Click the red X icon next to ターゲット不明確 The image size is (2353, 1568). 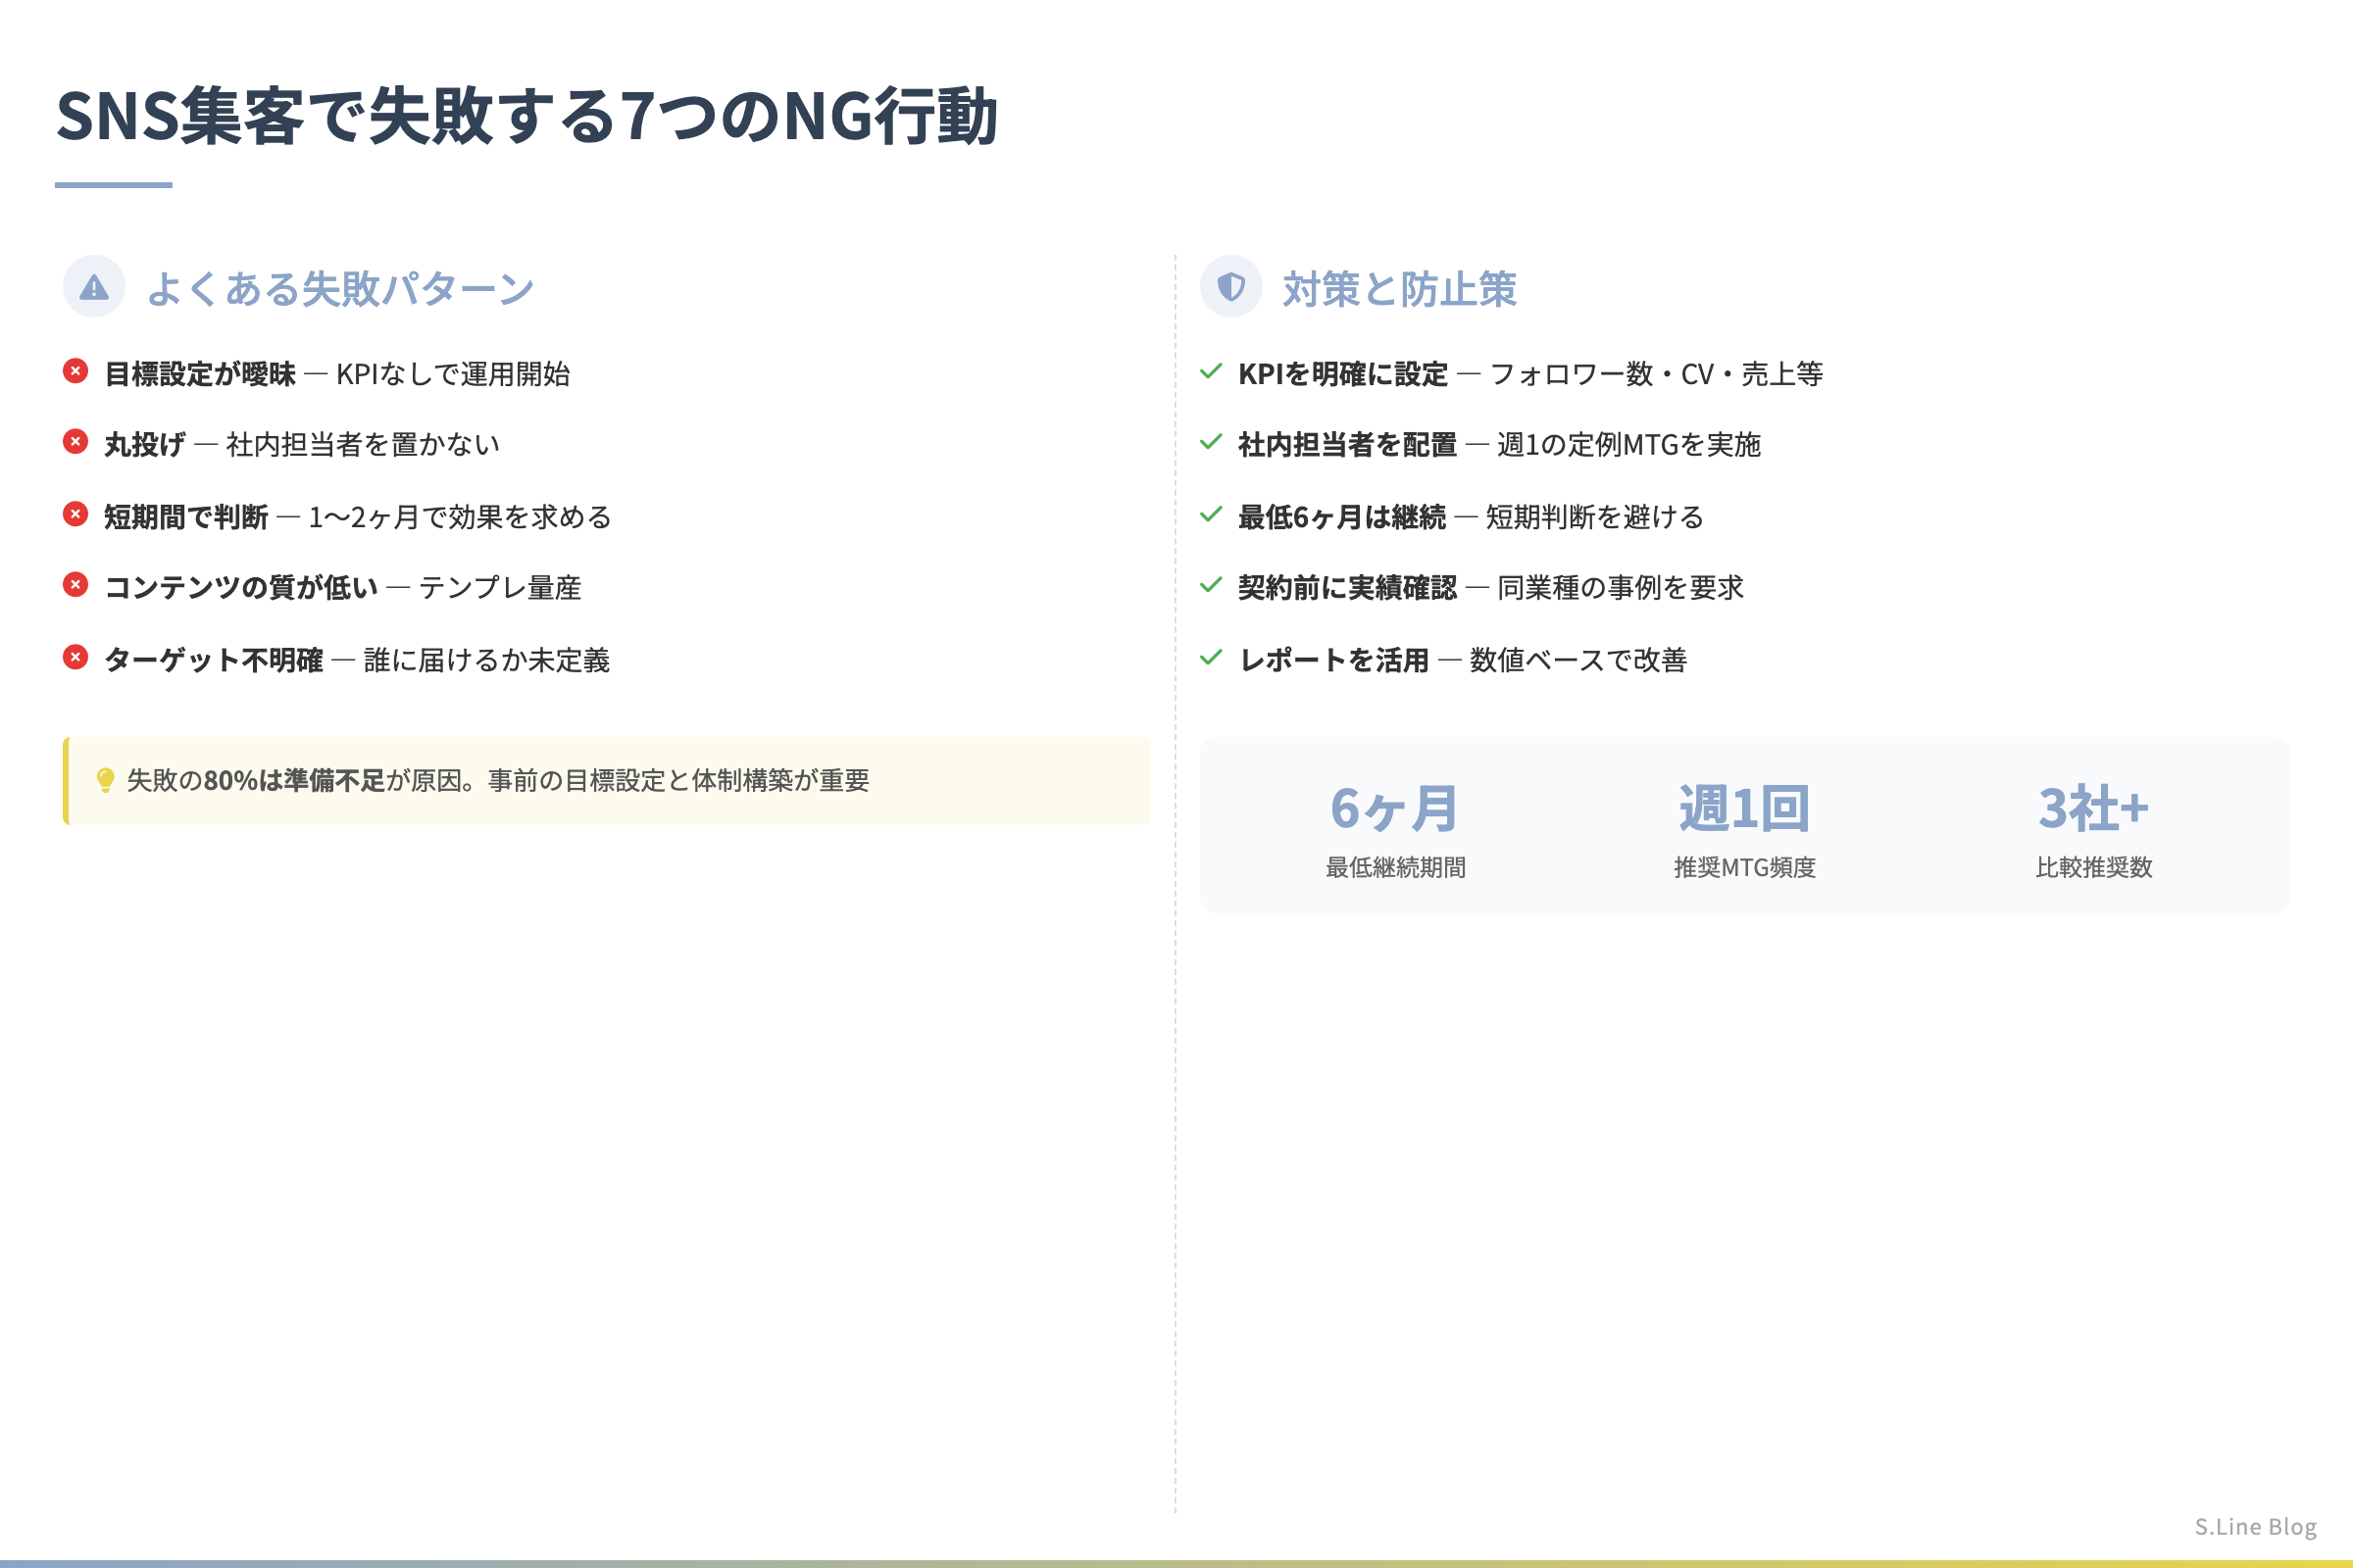pyautogui.click(x=75, y=657)
